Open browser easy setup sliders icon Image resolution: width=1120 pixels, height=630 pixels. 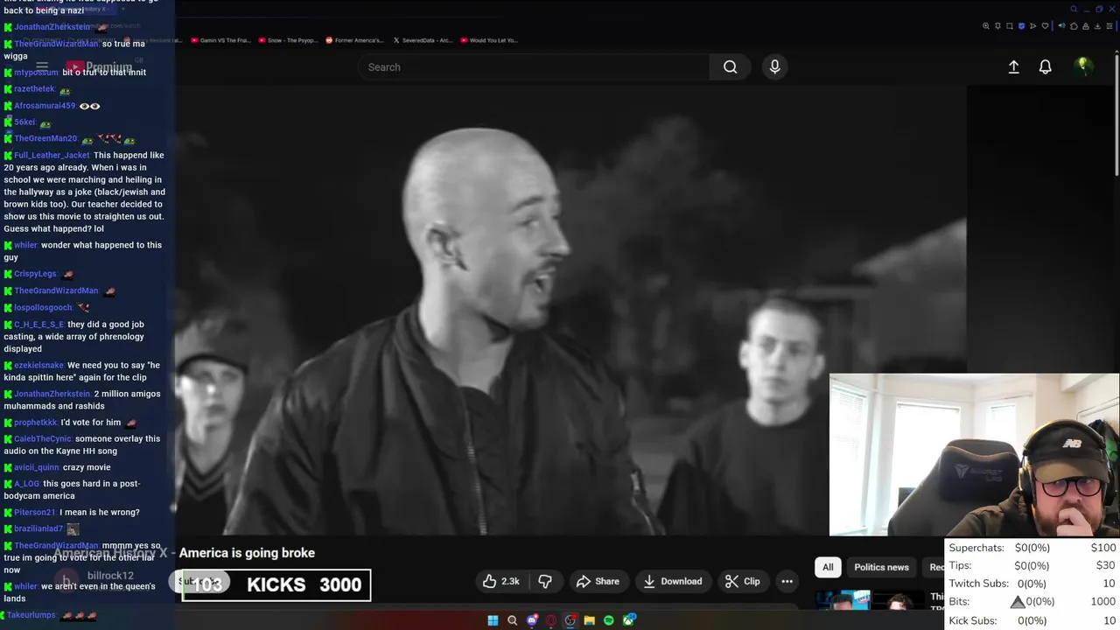pos(1109,25)
